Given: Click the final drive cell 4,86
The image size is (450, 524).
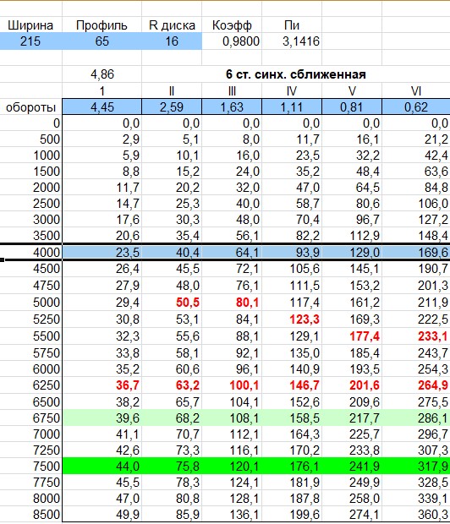Looking at the screenshot, I should (102, 74).
